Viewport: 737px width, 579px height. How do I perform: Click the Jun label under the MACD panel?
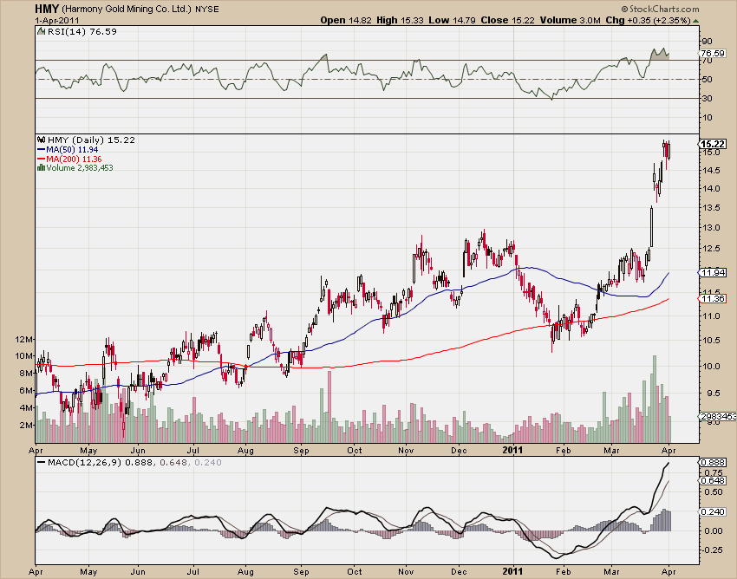138,572
